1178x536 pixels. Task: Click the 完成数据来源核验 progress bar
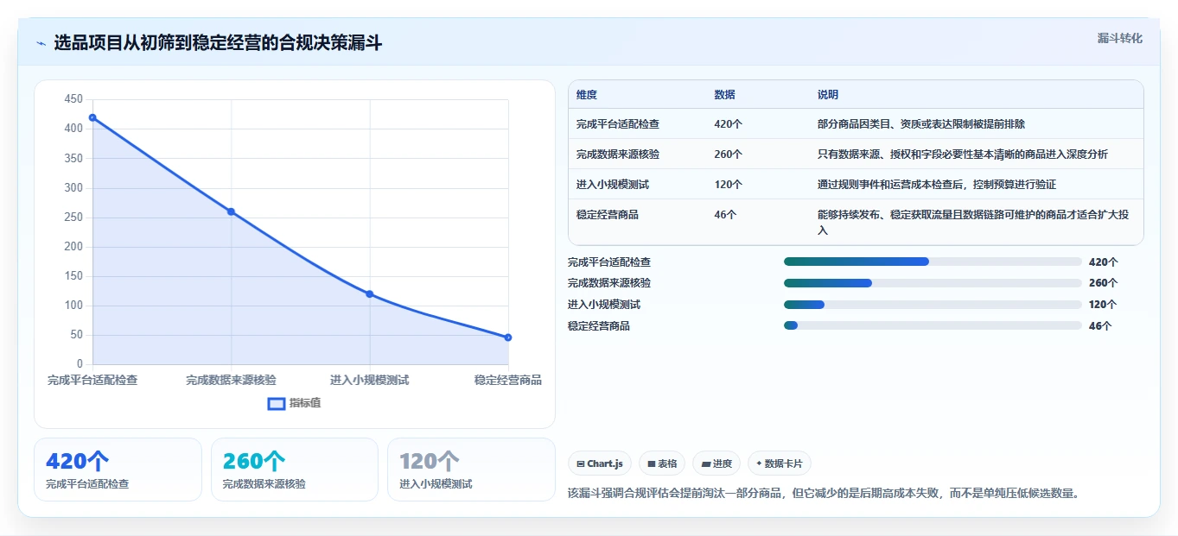933,283
